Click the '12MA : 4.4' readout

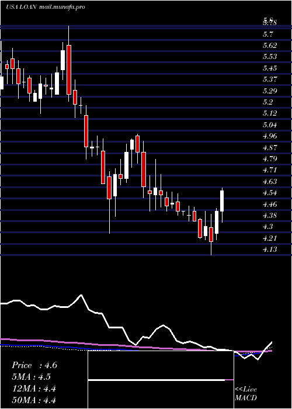point(34,389)
